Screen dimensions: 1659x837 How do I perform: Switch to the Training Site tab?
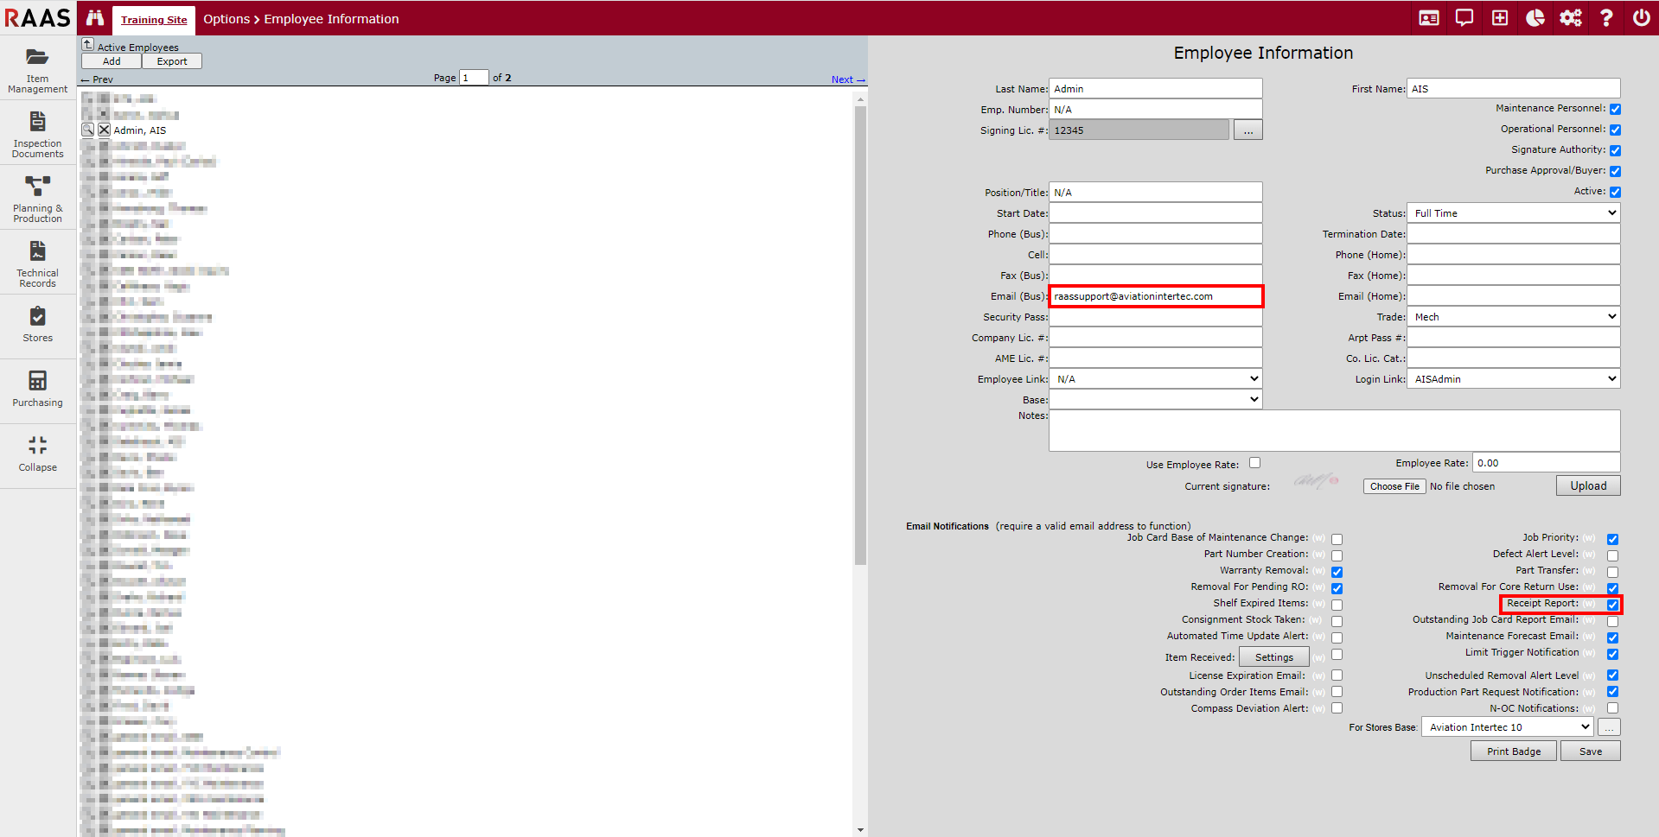click(154, 20)
